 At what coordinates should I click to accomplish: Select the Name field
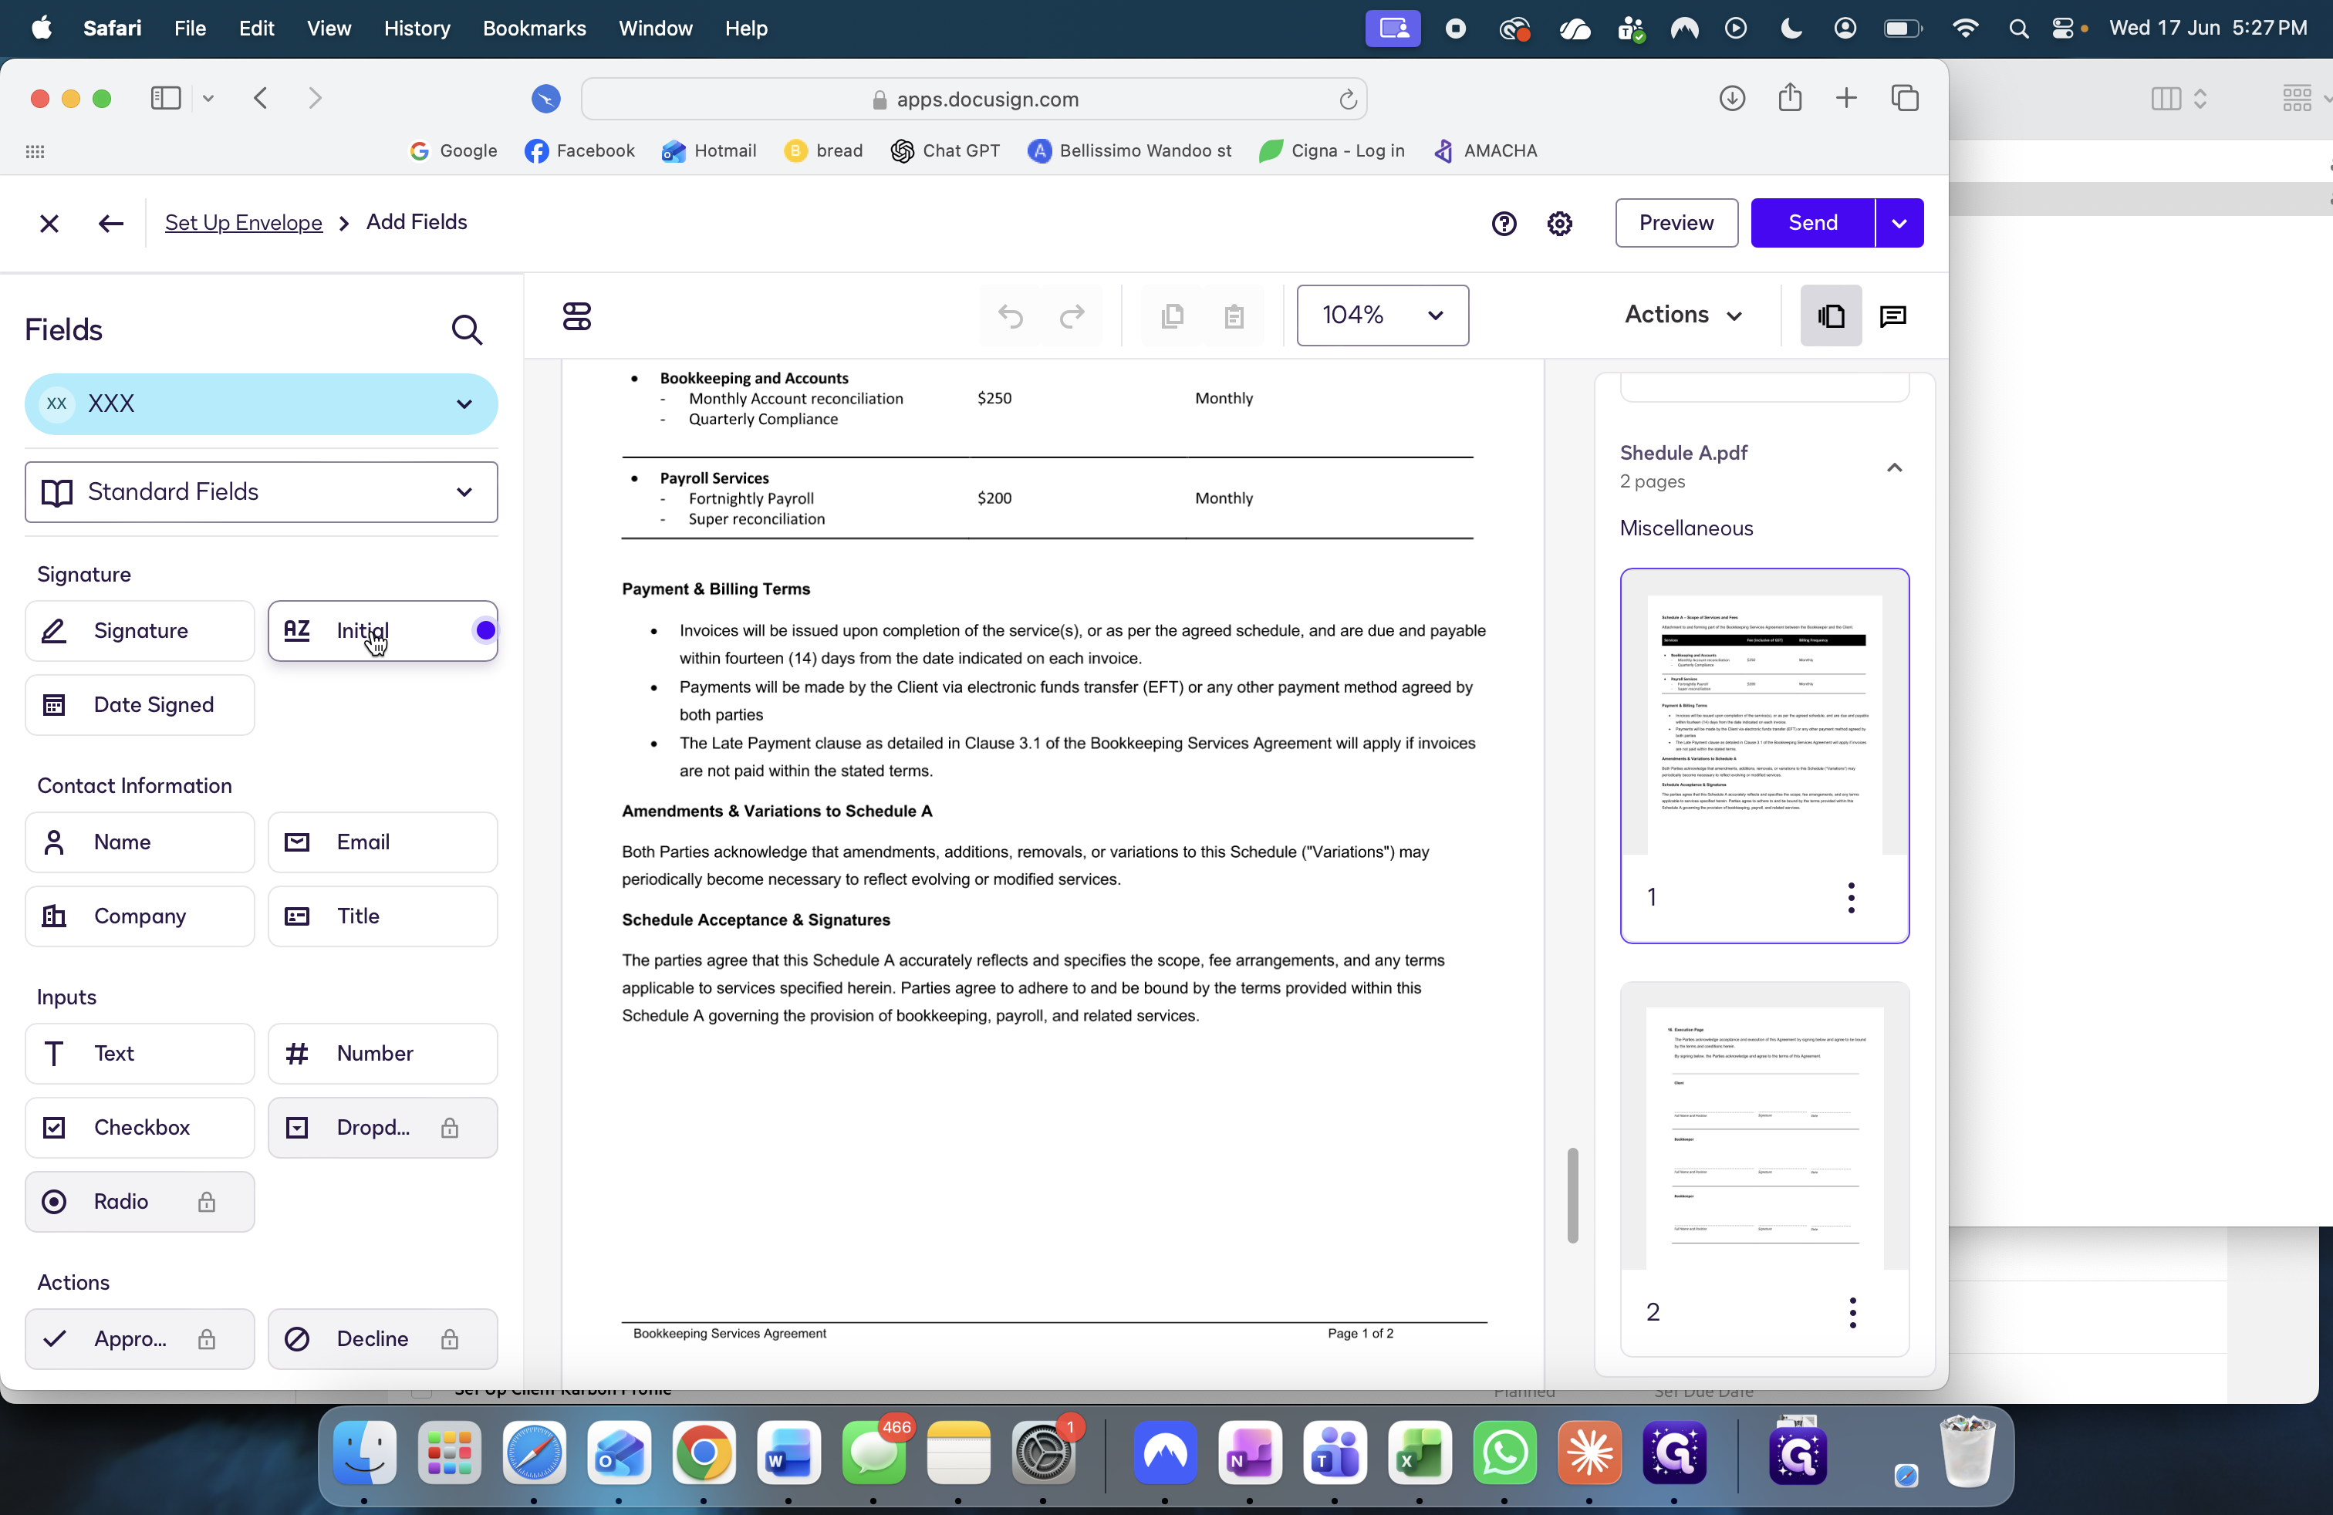[139, 843]
